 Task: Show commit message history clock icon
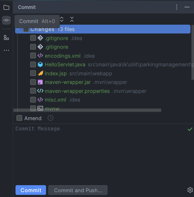tap(50, 118)
